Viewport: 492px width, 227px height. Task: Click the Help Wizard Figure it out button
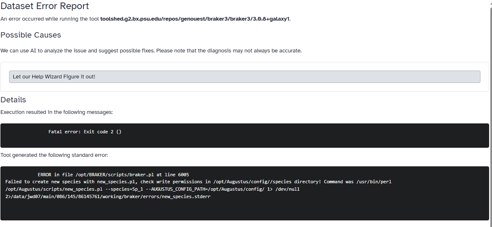244,77
